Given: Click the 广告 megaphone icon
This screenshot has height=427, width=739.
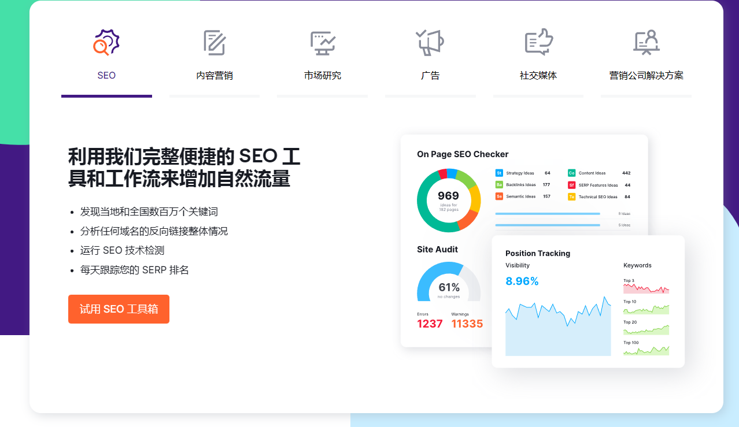Looking at the screenshot, I should [430, 43].
